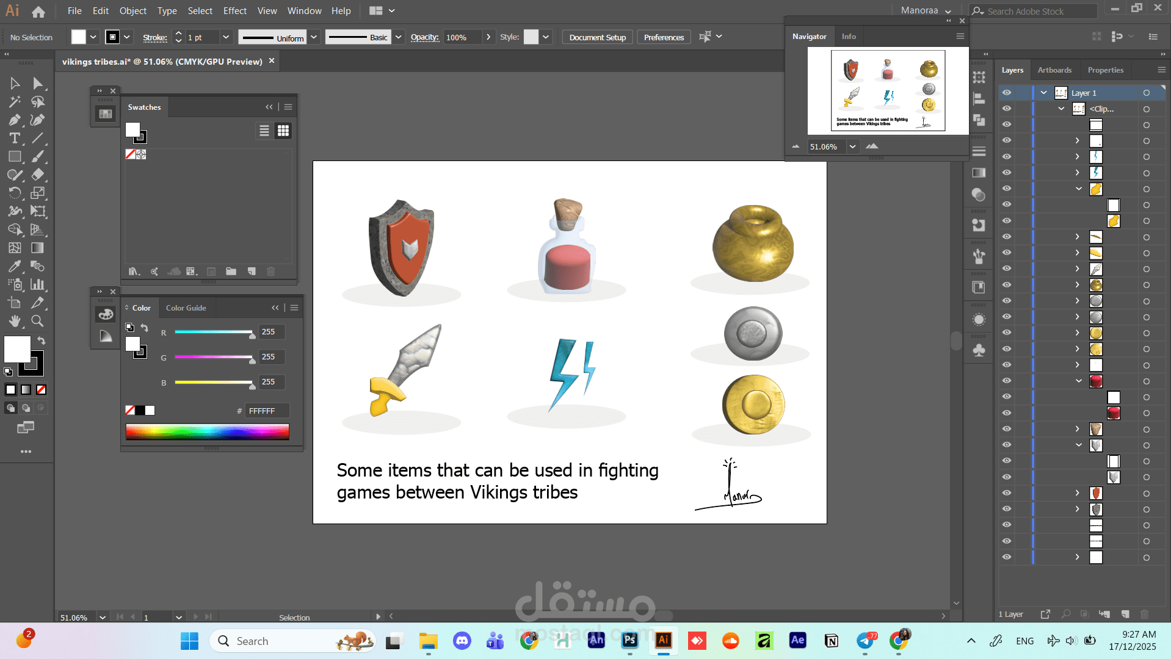The image size is (1171, 659).
Task: Select the Line Segment tool
Action: 38,138
